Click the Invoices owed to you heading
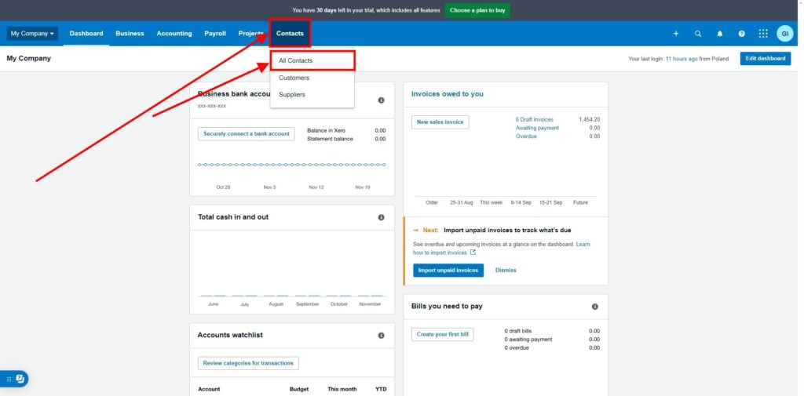This screenshot has height=396, width=804. 447,94
